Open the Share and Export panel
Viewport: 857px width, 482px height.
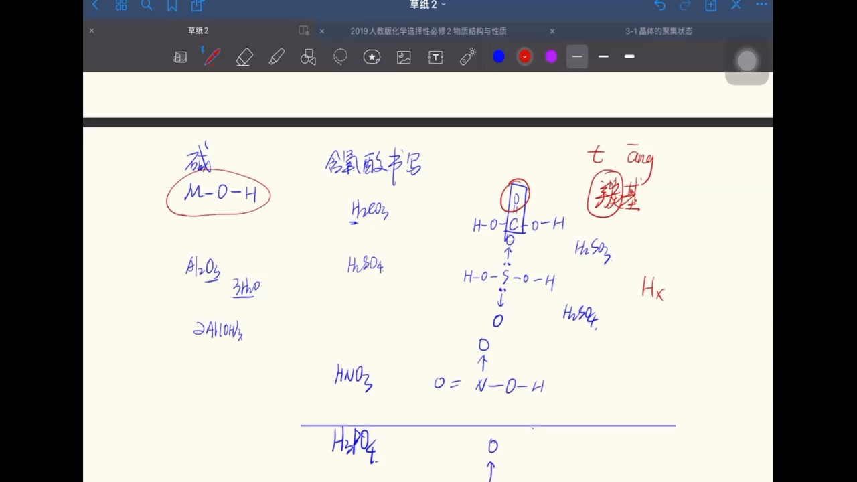[x=194, y=5]
